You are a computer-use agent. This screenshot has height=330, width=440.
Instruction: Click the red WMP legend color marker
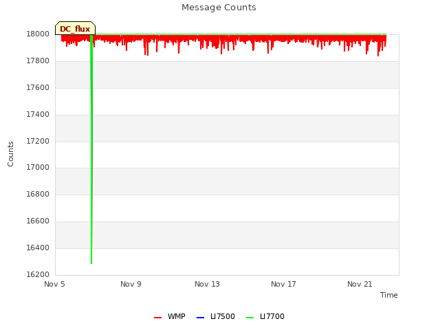point(157,318)
